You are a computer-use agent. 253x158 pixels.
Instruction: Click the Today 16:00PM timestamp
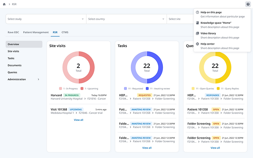click(x=99, y=95)
